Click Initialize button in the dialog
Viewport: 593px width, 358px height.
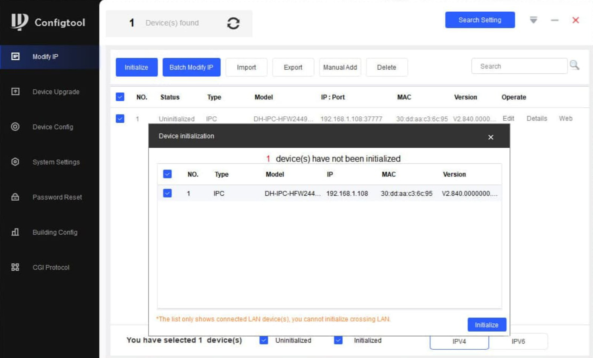487,325
